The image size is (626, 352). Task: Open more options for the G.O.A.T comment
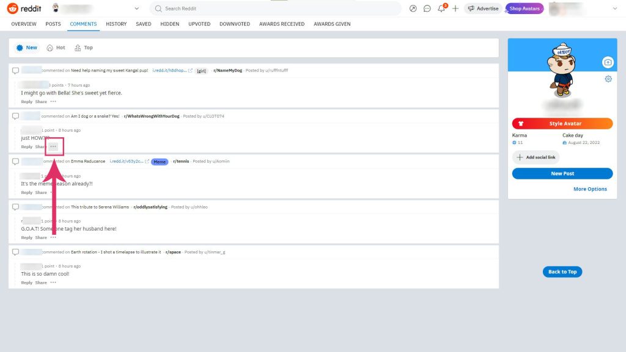click(53, 237)
